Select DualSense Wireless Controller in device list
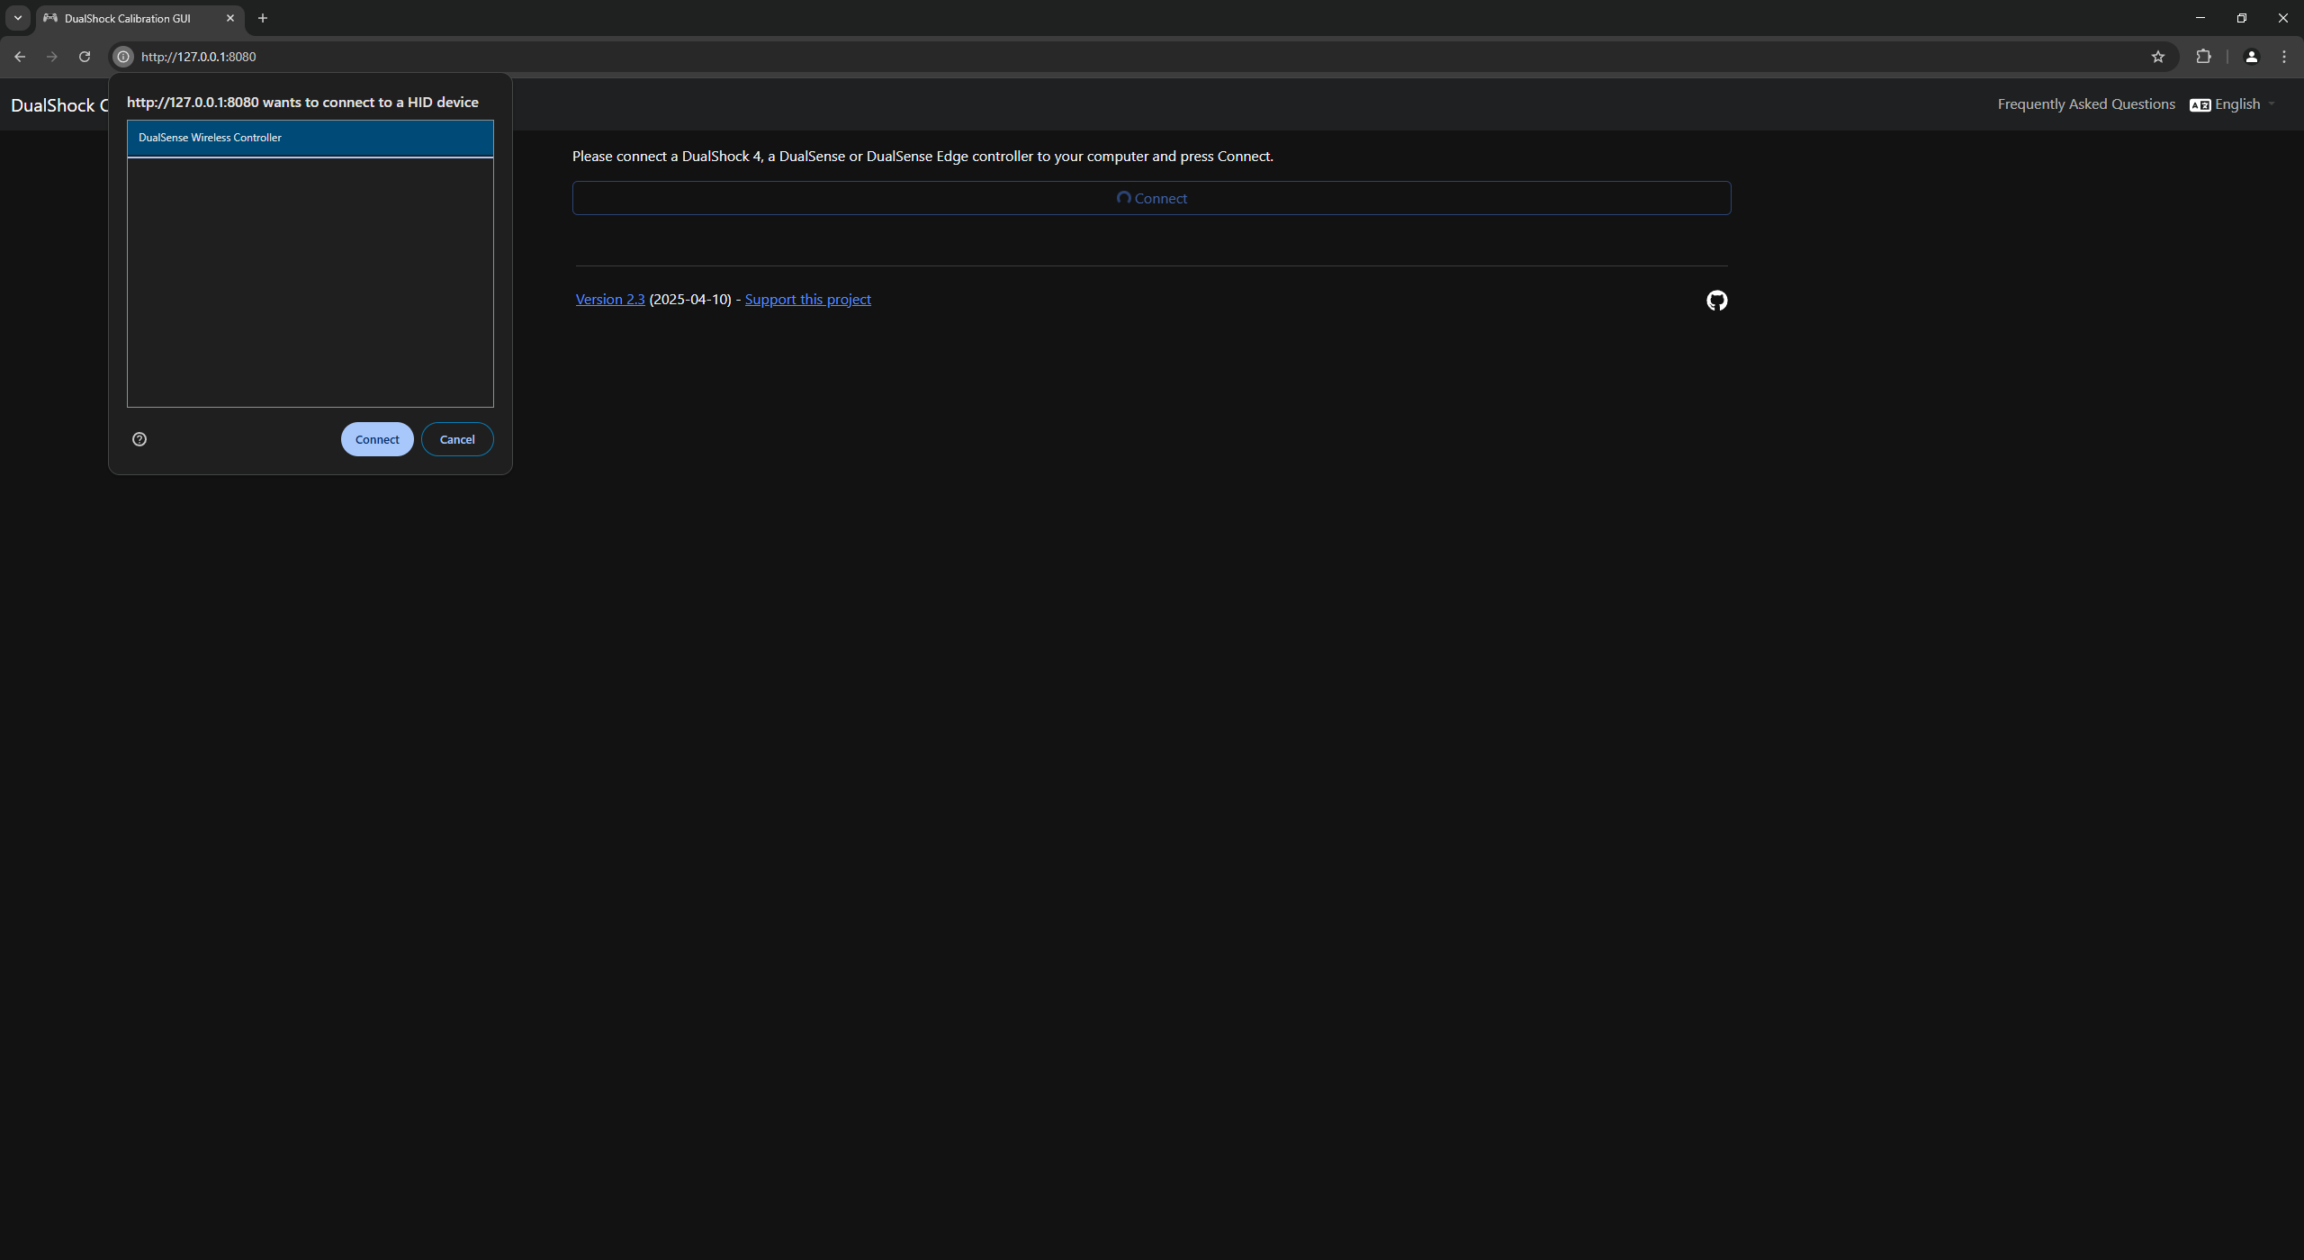The height and width of the screenshot is (1260, 2304). click(310, 138)
